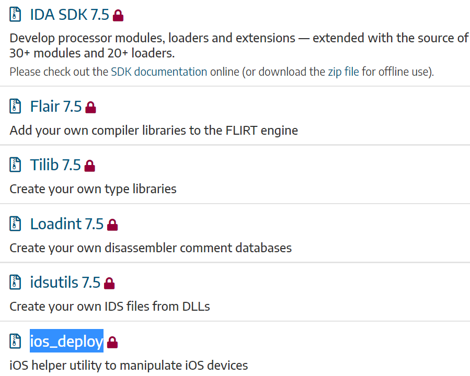Click the lock icon next to idsutils 7.5

coord(109,284)
